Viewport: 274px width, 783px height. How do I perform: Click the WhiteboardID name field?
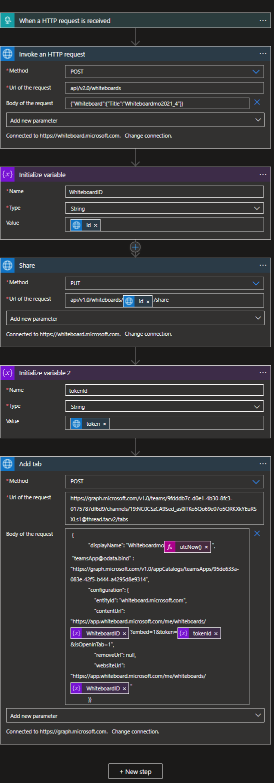point(164,192)
